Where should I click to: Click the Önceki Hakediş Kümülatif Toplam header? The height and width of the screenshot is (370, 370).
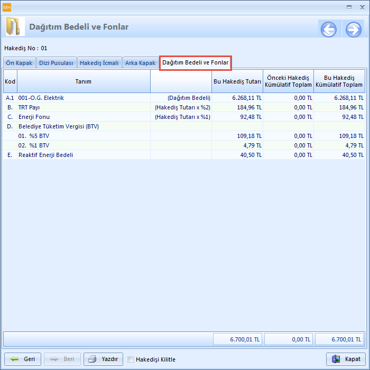[x=288, y=81]
